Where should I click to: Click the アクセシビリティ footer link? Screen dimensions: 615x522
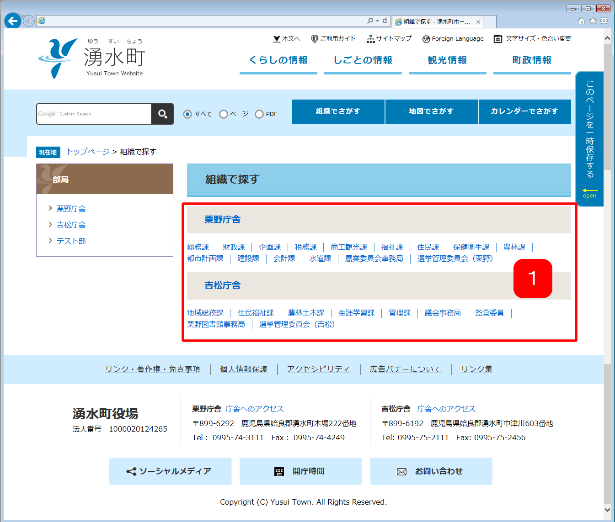(319, 369)
